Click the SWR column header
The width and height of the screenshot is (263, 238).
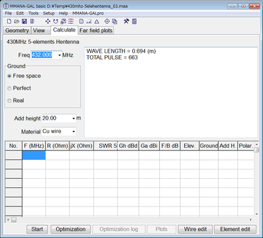coord(105,146)
